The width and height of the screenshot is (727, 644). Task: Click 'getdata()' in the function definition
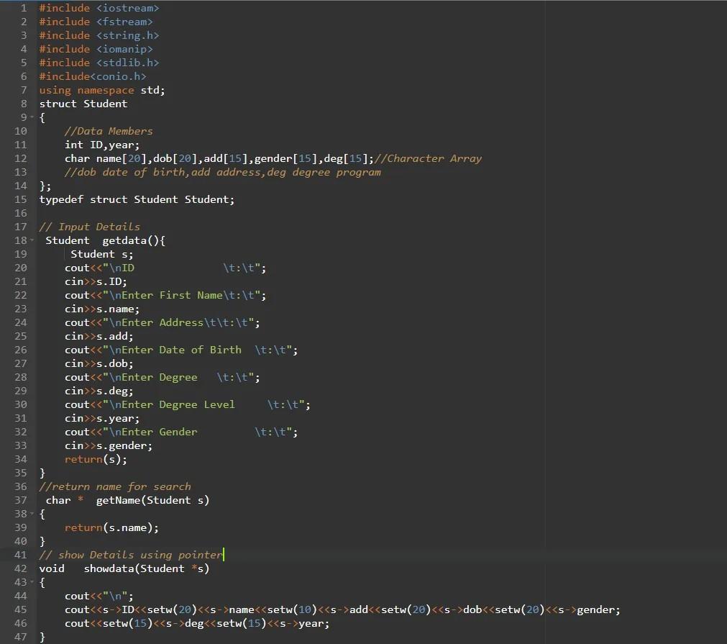pos(131,240)
